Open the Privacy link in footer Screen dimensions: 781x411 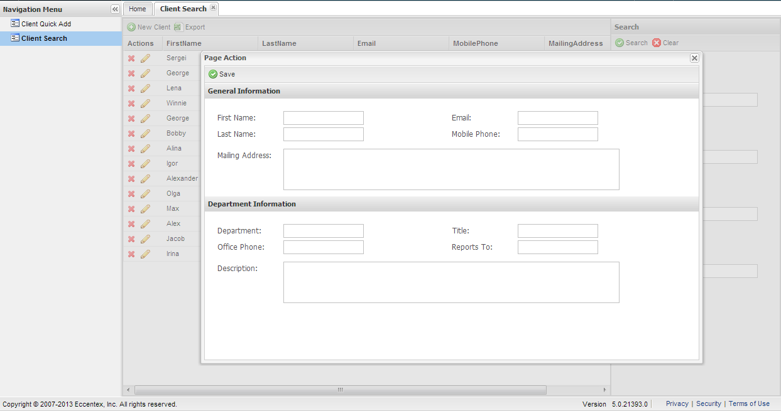click(x=677, y=403)
